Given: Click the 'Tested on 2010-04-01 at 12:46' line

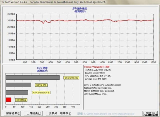Looking at the screenshot, I should [98, 70].
